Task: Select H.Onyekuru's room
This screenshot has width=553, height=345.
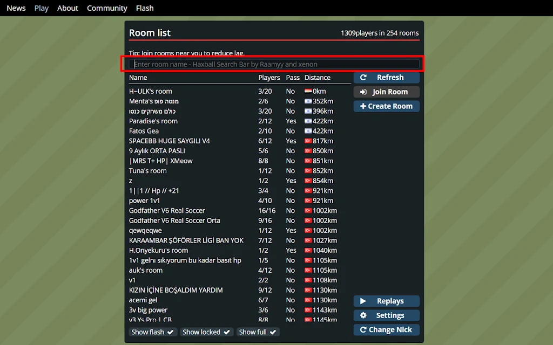Action: click(x=239, y=250)
